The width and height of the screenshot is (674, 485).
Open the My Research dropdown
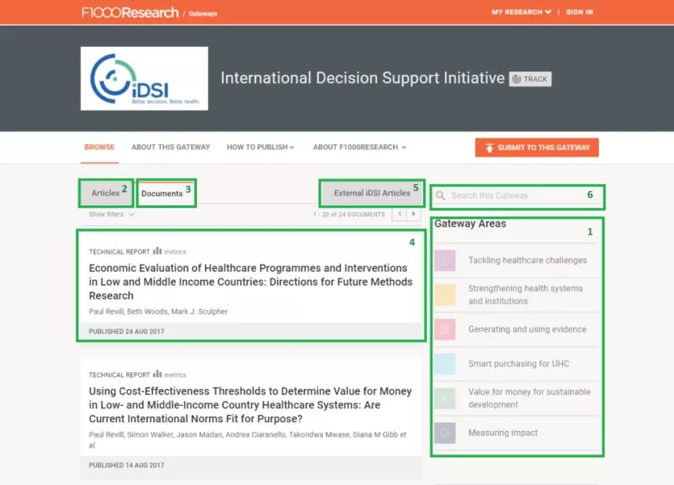[x=521, y=12]
